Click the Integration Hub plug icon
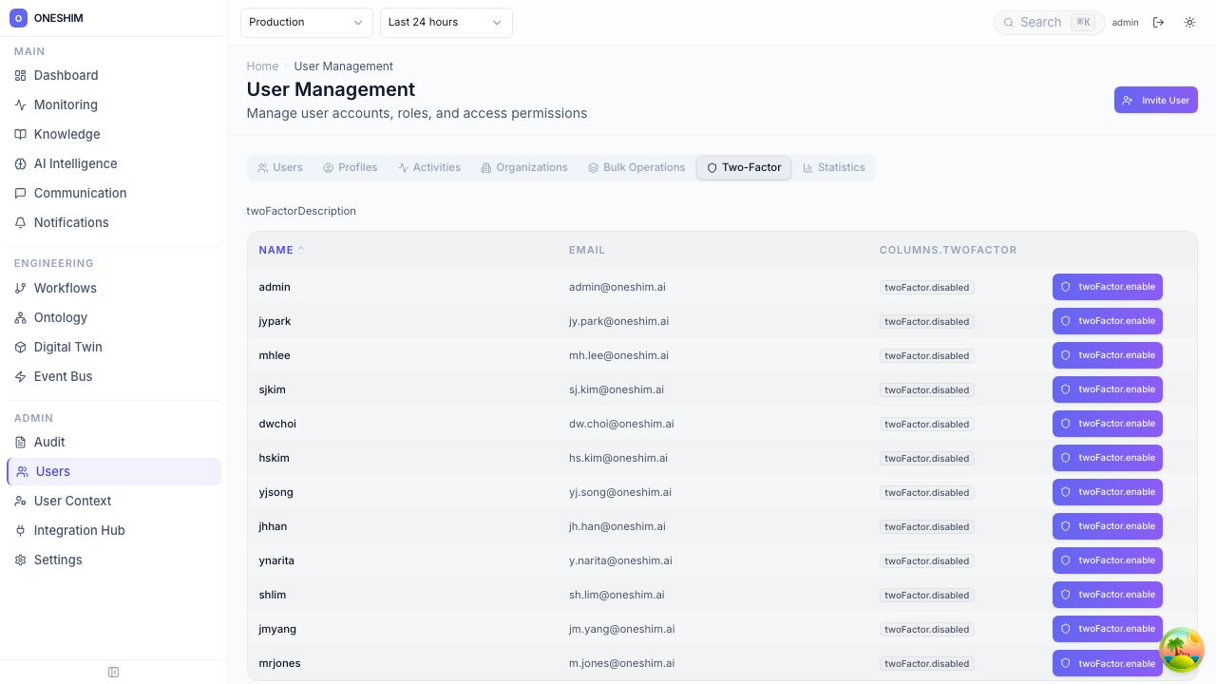1216x684 pixels. pos(20,530)
